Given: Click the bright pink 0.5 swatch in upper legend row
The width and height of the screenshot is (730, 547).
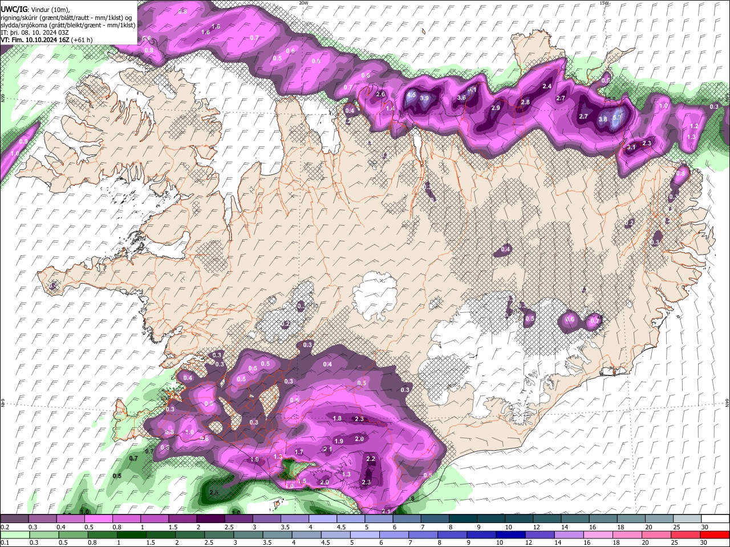Looking at the screenshot, I should click(98, 519).
